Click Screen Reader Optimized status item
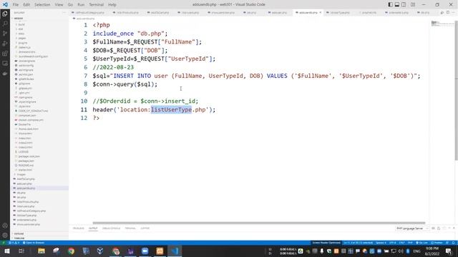Screen dimensions: 458x257 click(326, 243)
